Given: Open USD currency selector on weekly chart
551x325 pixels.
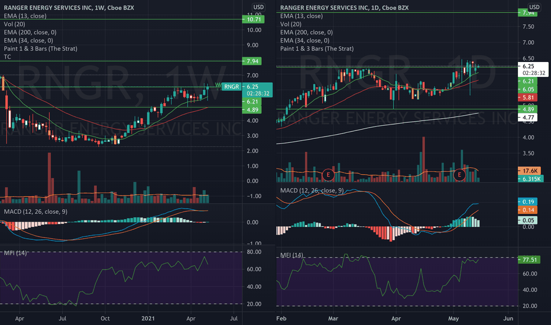Looking at the screenshot, I should pyautogui.click(x=258, y=7).
